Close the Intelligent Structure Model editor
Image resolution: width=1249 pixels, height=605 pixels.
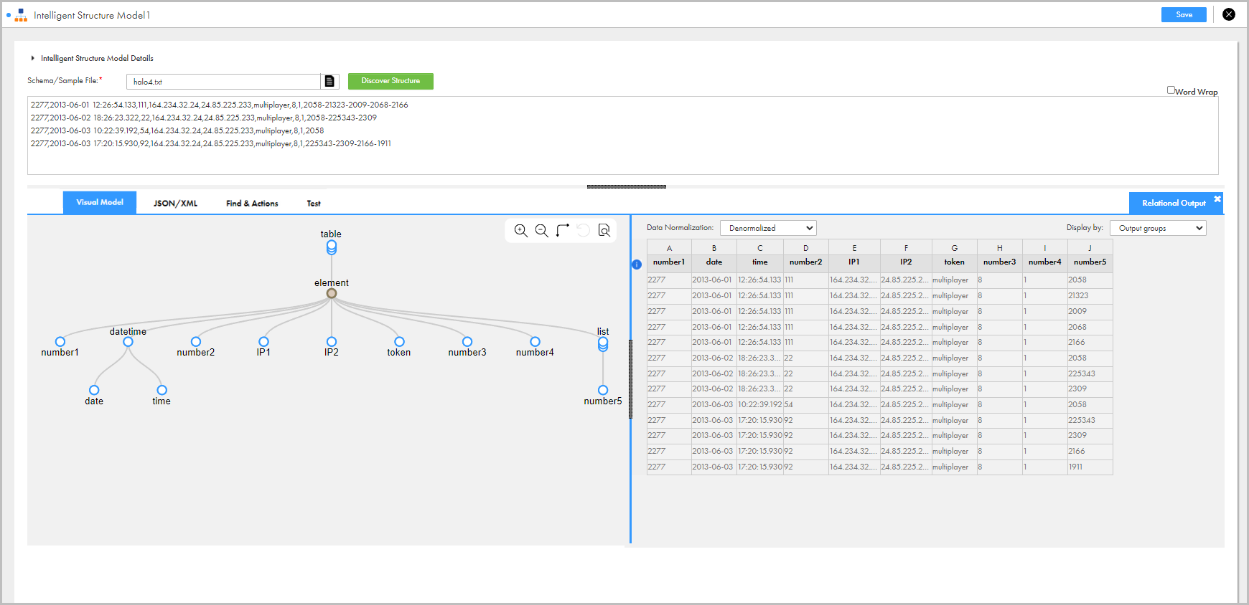pyautogui.click(x=1229, y=14)
